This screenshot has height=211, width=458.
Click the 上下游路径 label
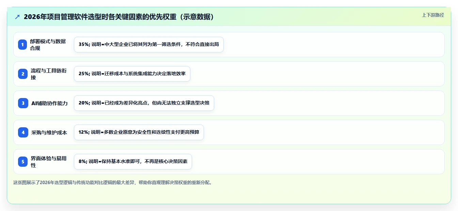pos(433,15)
